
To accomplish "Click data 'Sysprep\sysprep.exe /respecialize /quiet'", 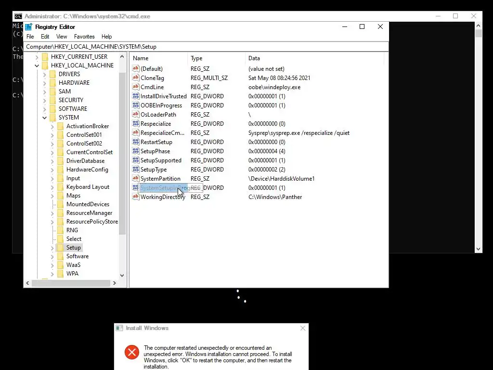I will pos(298,133).
